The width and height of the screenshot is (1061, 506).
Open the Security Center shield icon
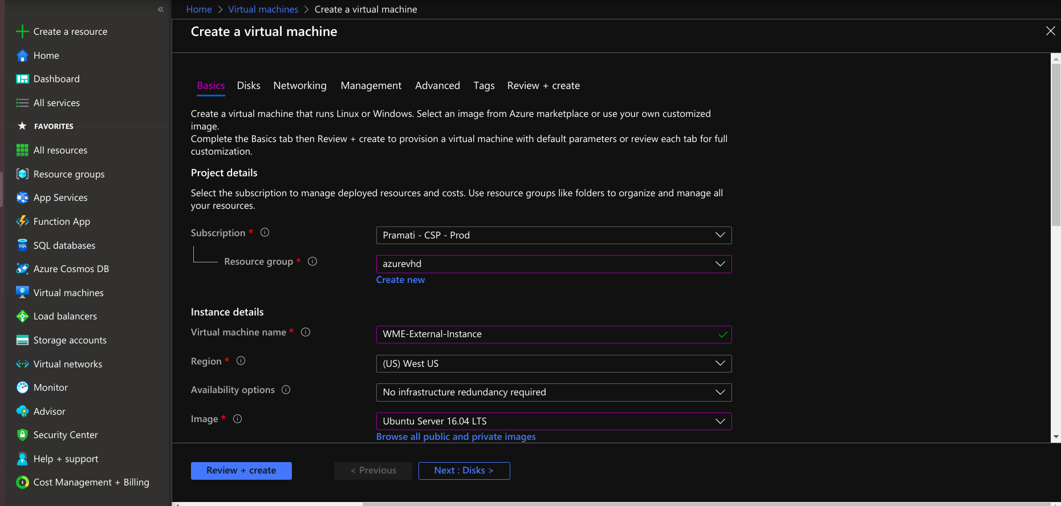coord(22,435)
